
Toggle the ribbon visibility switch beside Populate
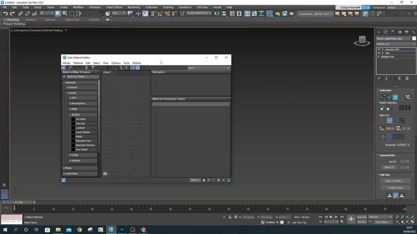click(108, 19)
